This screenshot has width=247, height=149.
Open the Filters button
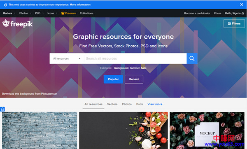(x=234, y=23)
